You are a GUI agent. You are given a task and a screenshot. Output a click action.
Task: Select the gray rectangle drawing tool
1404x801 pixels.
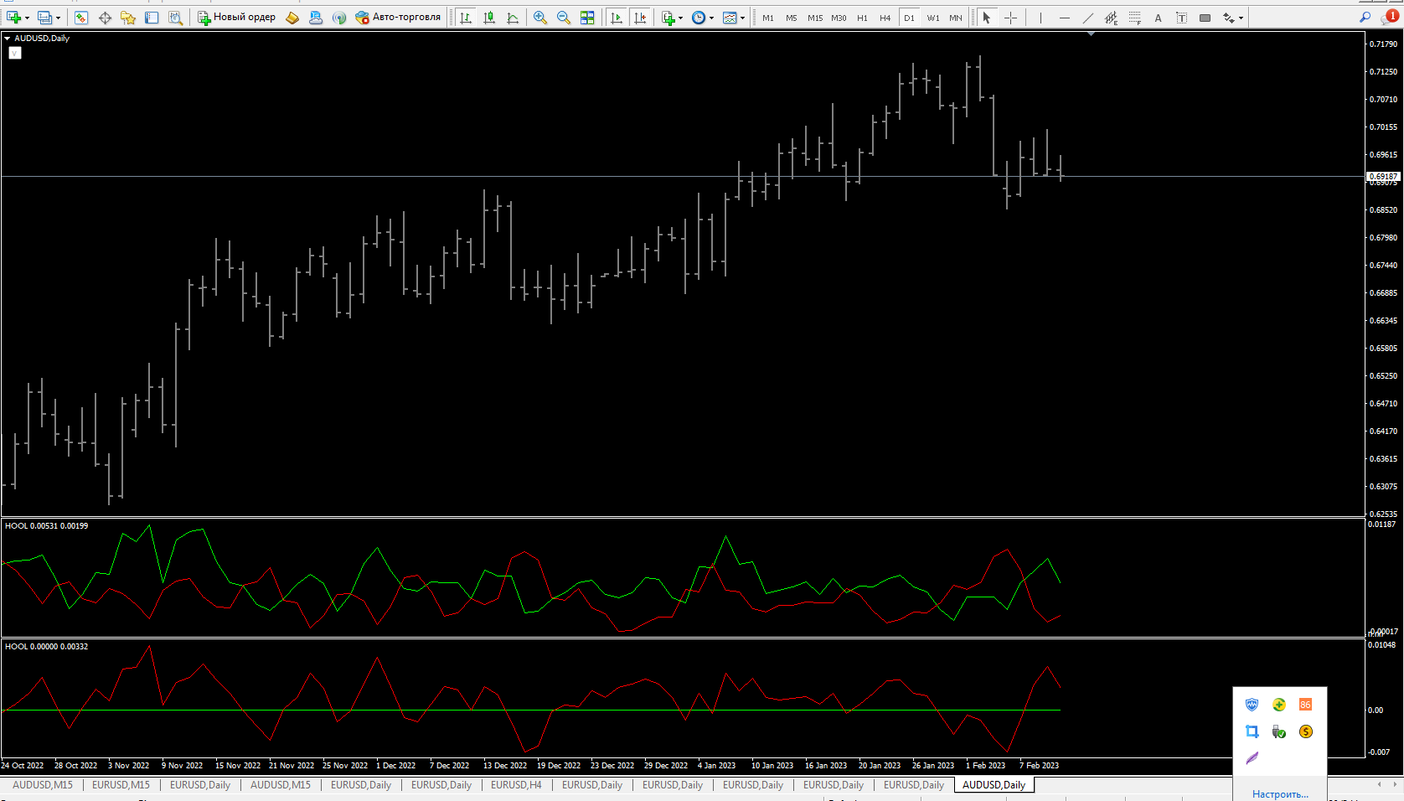[1205, 18]
